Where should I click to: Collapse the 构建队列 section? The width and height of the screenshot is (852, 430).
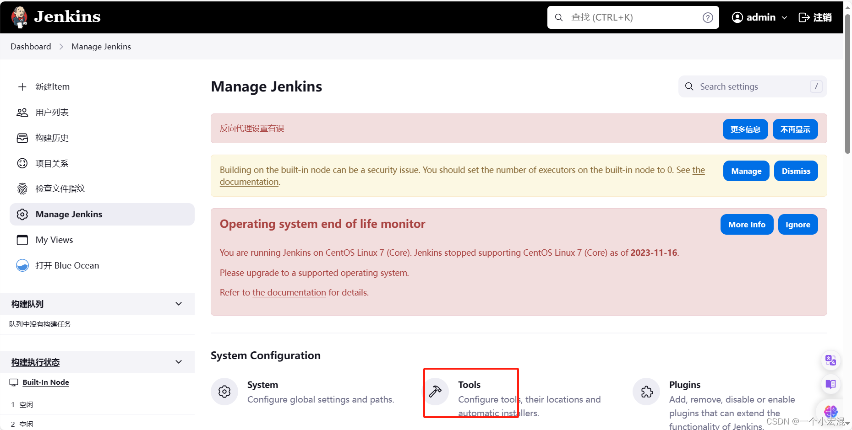click(178, 303)
